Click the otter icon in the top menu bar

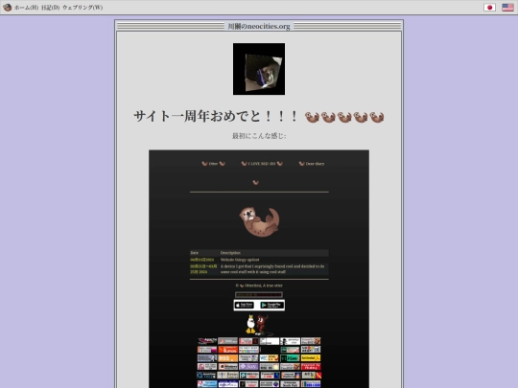pos(7,8)
